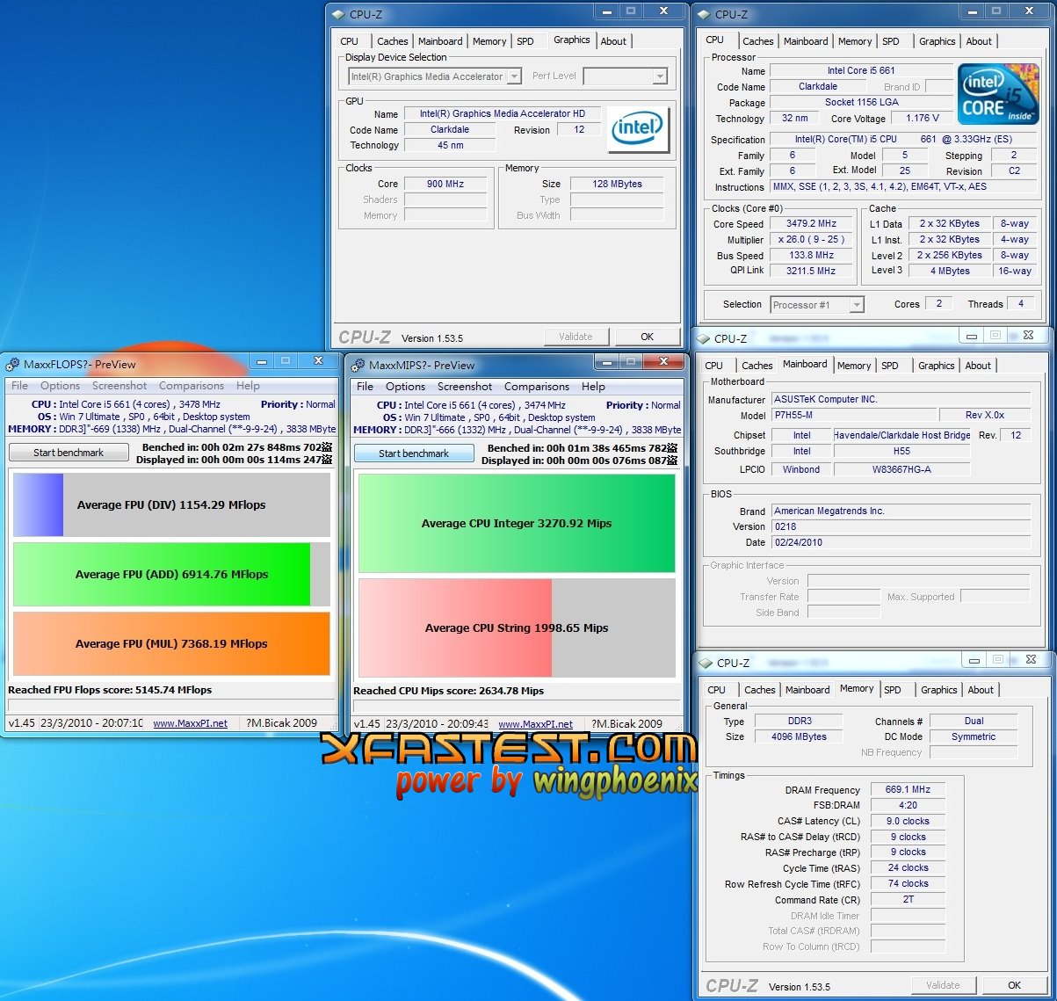This screenshot has width=1057, height=1001.
Task: Open the Display Device Selection dropdown
Action: (x=435, y=76)
